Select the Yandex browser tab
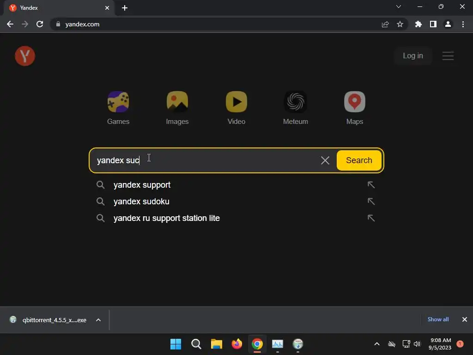Viewport: 473px width, 355px height. (59, 8)
